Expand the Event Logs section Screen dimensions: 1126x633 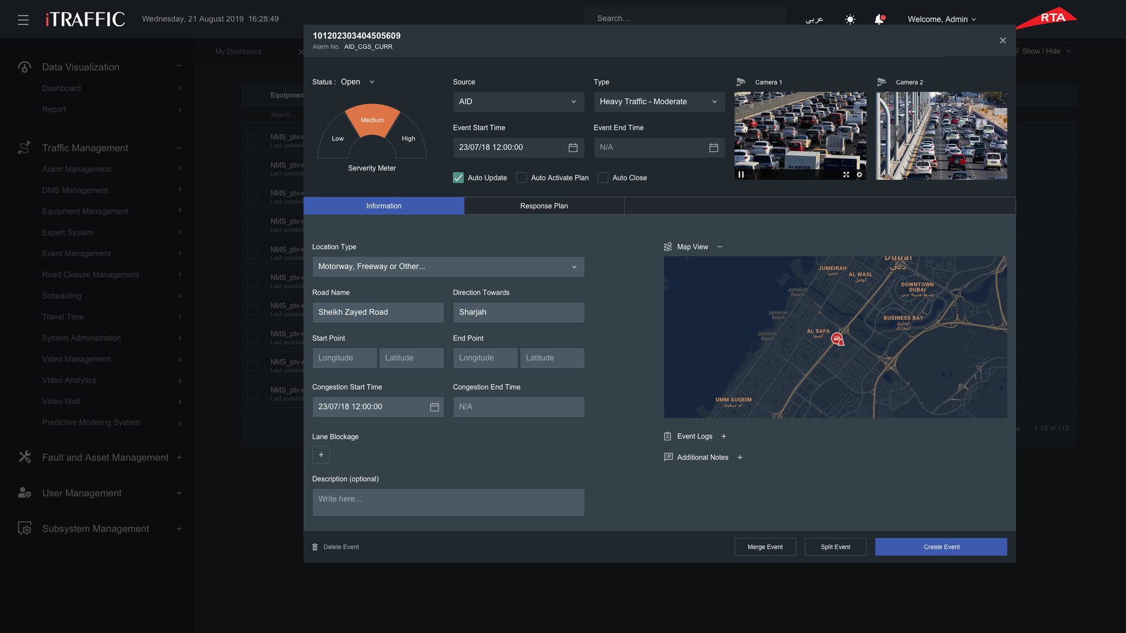(x=724, y=437)
